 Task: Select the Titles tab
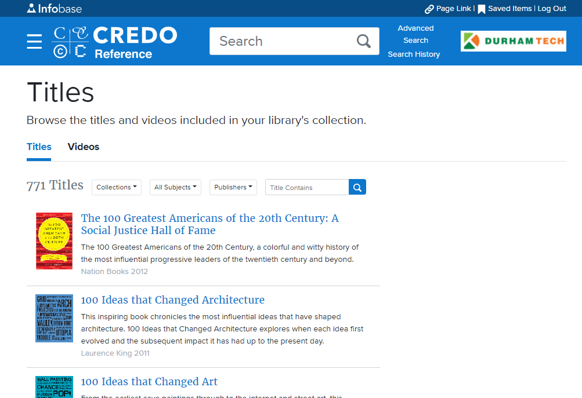click(x=39, y=147)
